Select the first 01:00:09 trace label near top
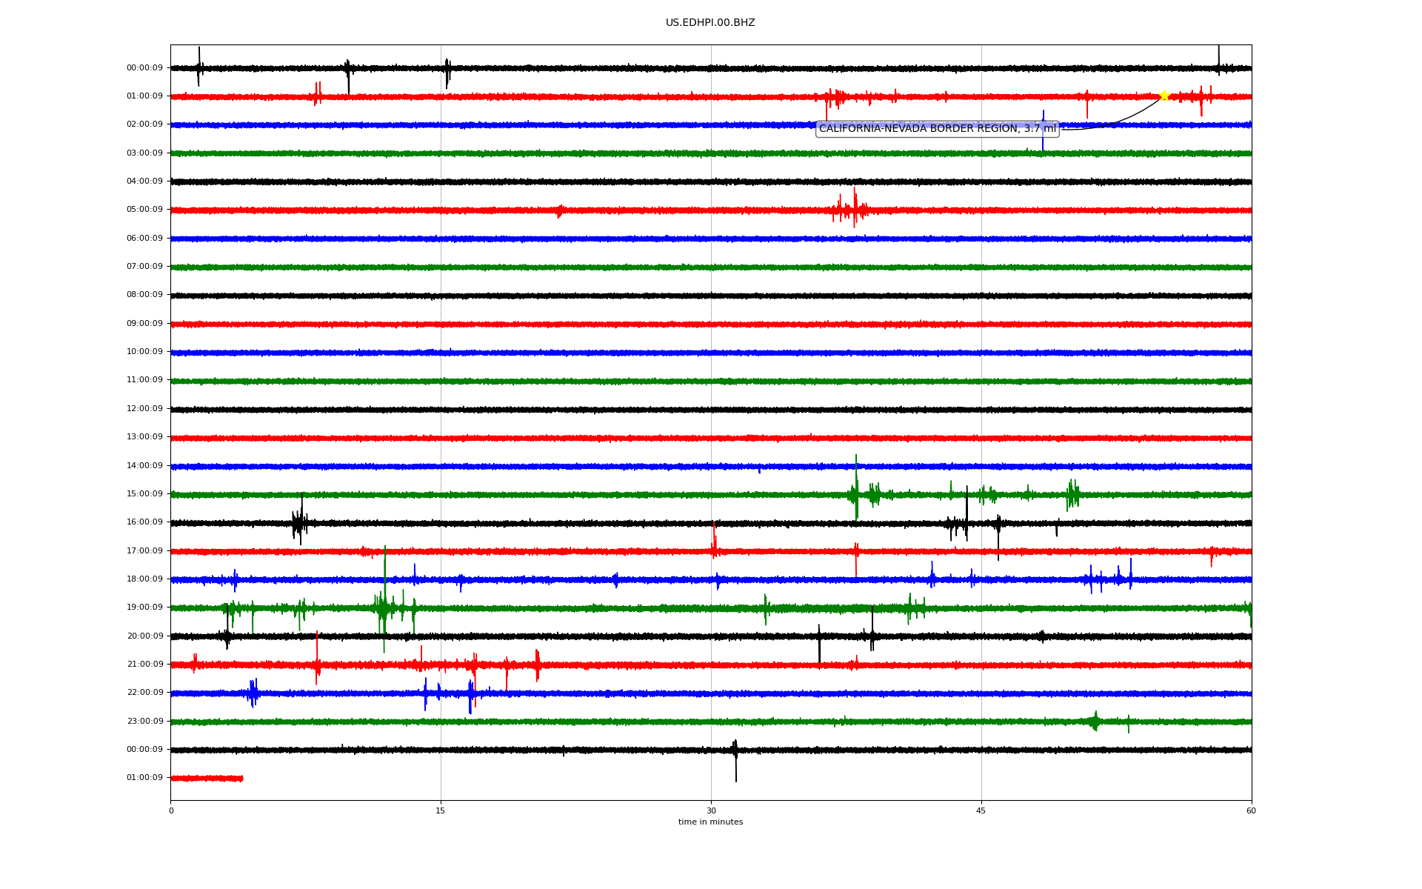 pyautogui.click(x=144, y=96)
